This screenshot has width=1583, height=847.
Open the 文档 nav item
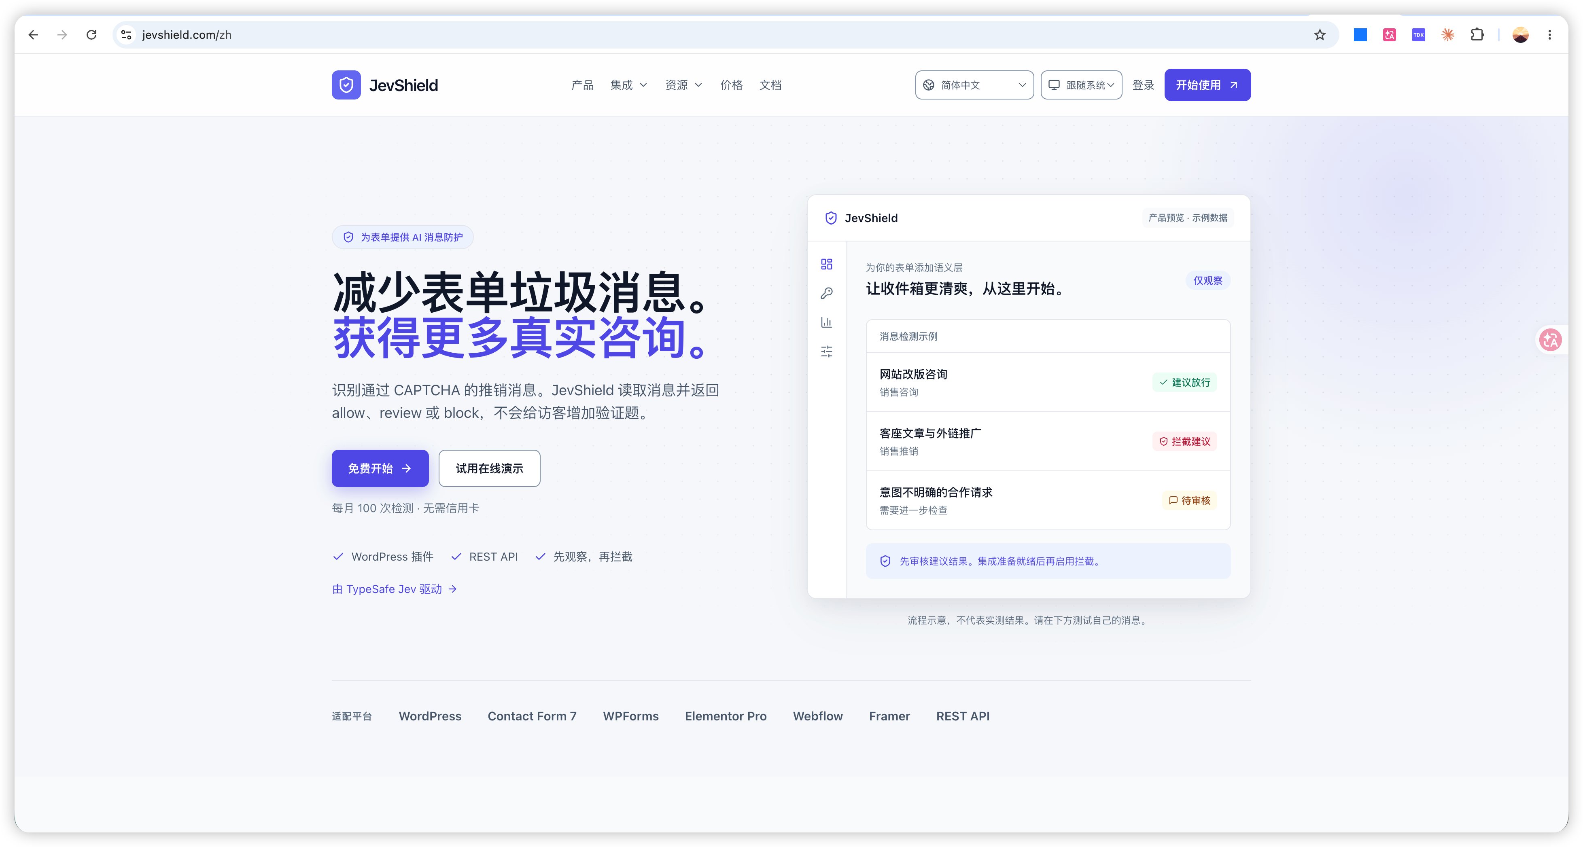point(770,85)
